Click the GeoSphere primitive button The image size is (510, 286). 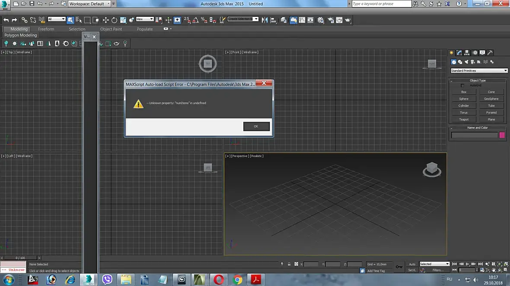pyautogui.click(x=491, y=99)
